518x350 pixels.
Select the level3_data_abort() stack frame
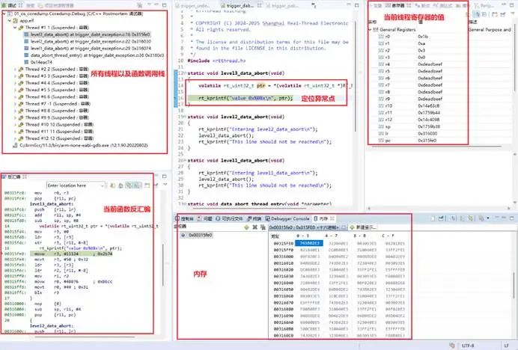click(88, 34)
